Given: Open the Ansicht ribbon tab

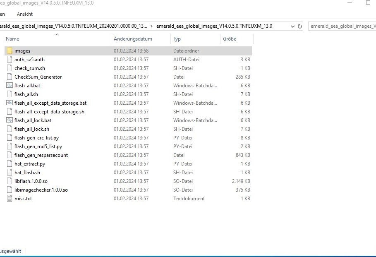Looking at the screenshot, I should (24, 14).
